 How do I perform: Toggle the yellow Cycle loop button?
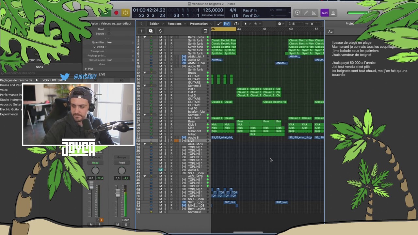125,13
